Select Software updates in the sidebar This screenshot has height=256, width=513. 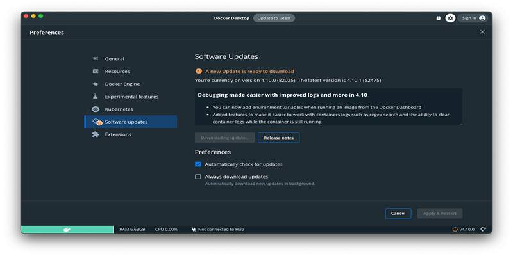[x=126, y=122]
